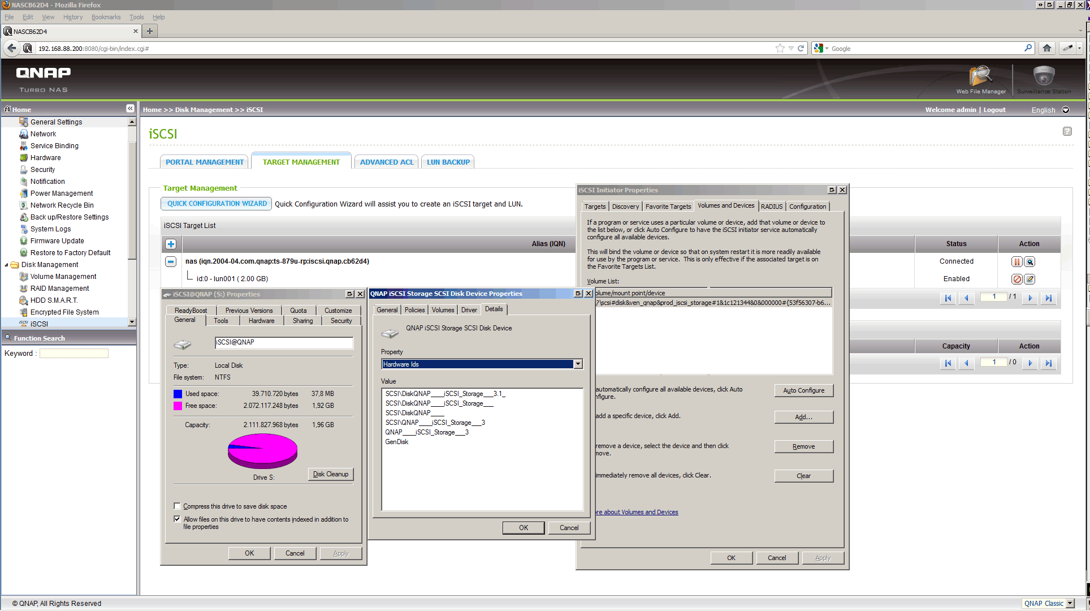The height and width of the screenshot is (611, 1090).
Task: Click the Home icon in sidebar header
Action: 7,109
